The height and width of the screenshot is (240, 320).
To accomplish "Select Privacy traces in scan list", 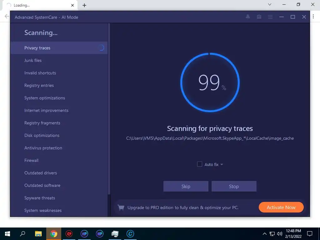I will coord(59,48).
